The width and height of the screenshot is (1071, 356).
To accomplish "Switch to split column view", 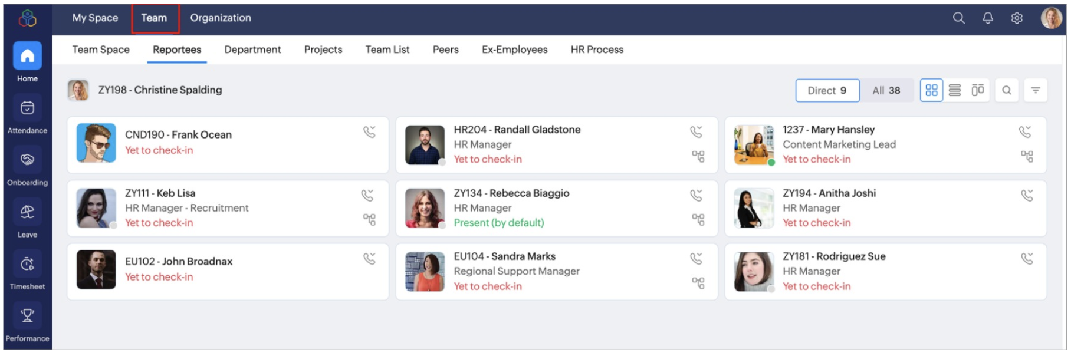I will (977, 90).
